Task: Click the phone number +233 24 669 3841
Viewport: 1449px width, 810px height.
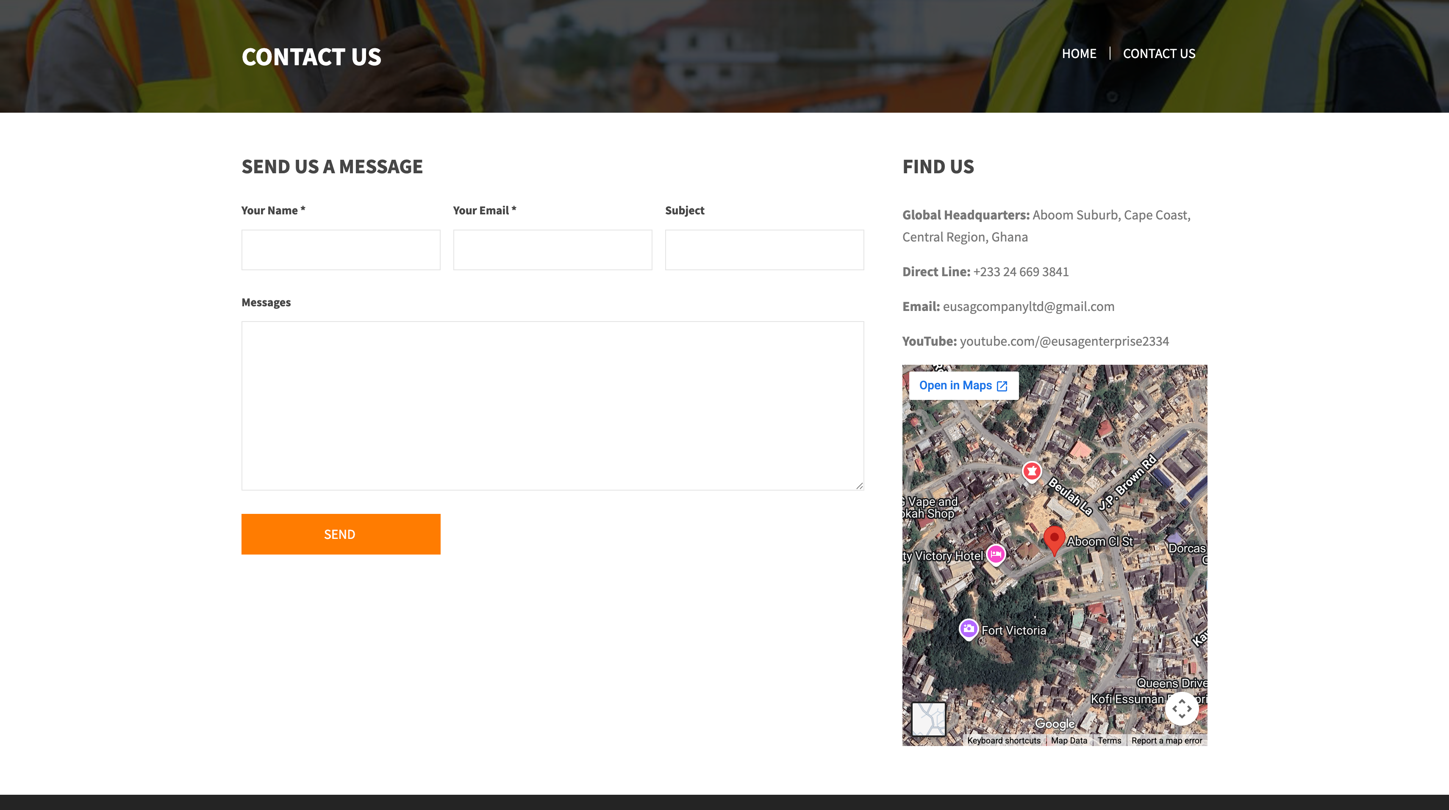Action: pyautogui.click(x=1021, y=272)
